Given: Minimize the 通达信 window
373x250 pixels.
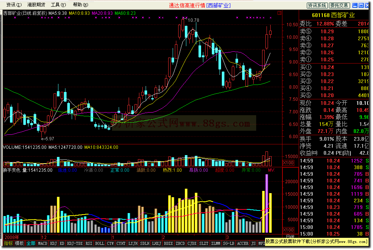Looking at the screenshot, I should coord(355,5).
